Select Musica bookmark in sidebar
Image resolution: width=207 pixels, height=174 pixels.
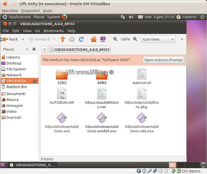pos(20,100)
